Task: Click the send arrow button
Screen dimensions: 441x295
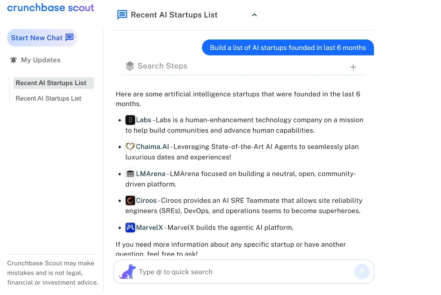Action: pyautogui.click(x=362, y=272)
